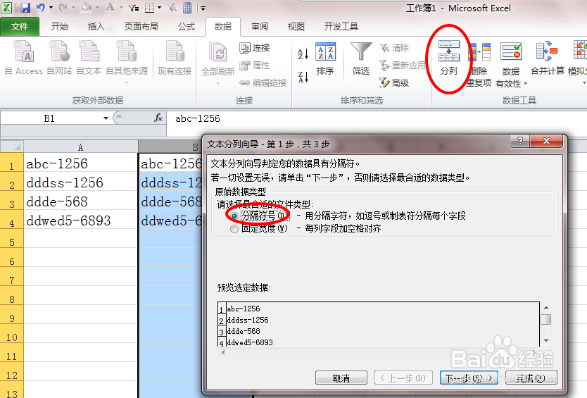
Task: Switch to View (视图) tab
Action: [x=296, y=27]
